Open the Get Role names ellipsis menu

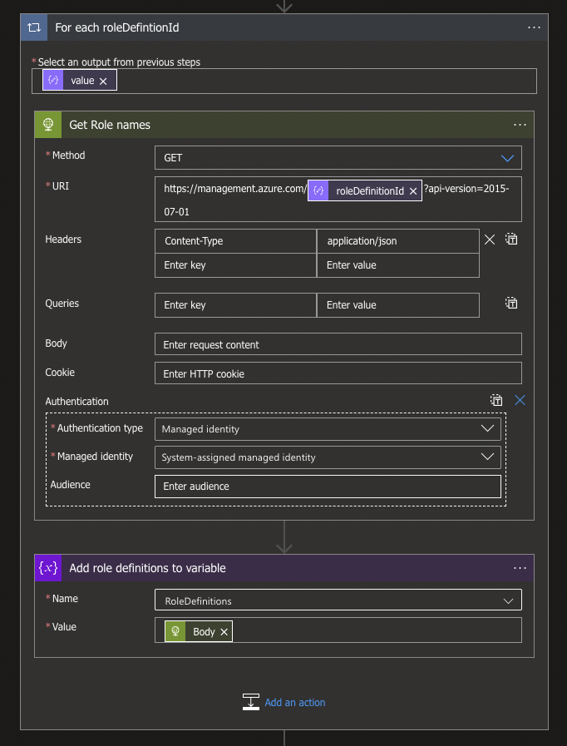(520, 125)
